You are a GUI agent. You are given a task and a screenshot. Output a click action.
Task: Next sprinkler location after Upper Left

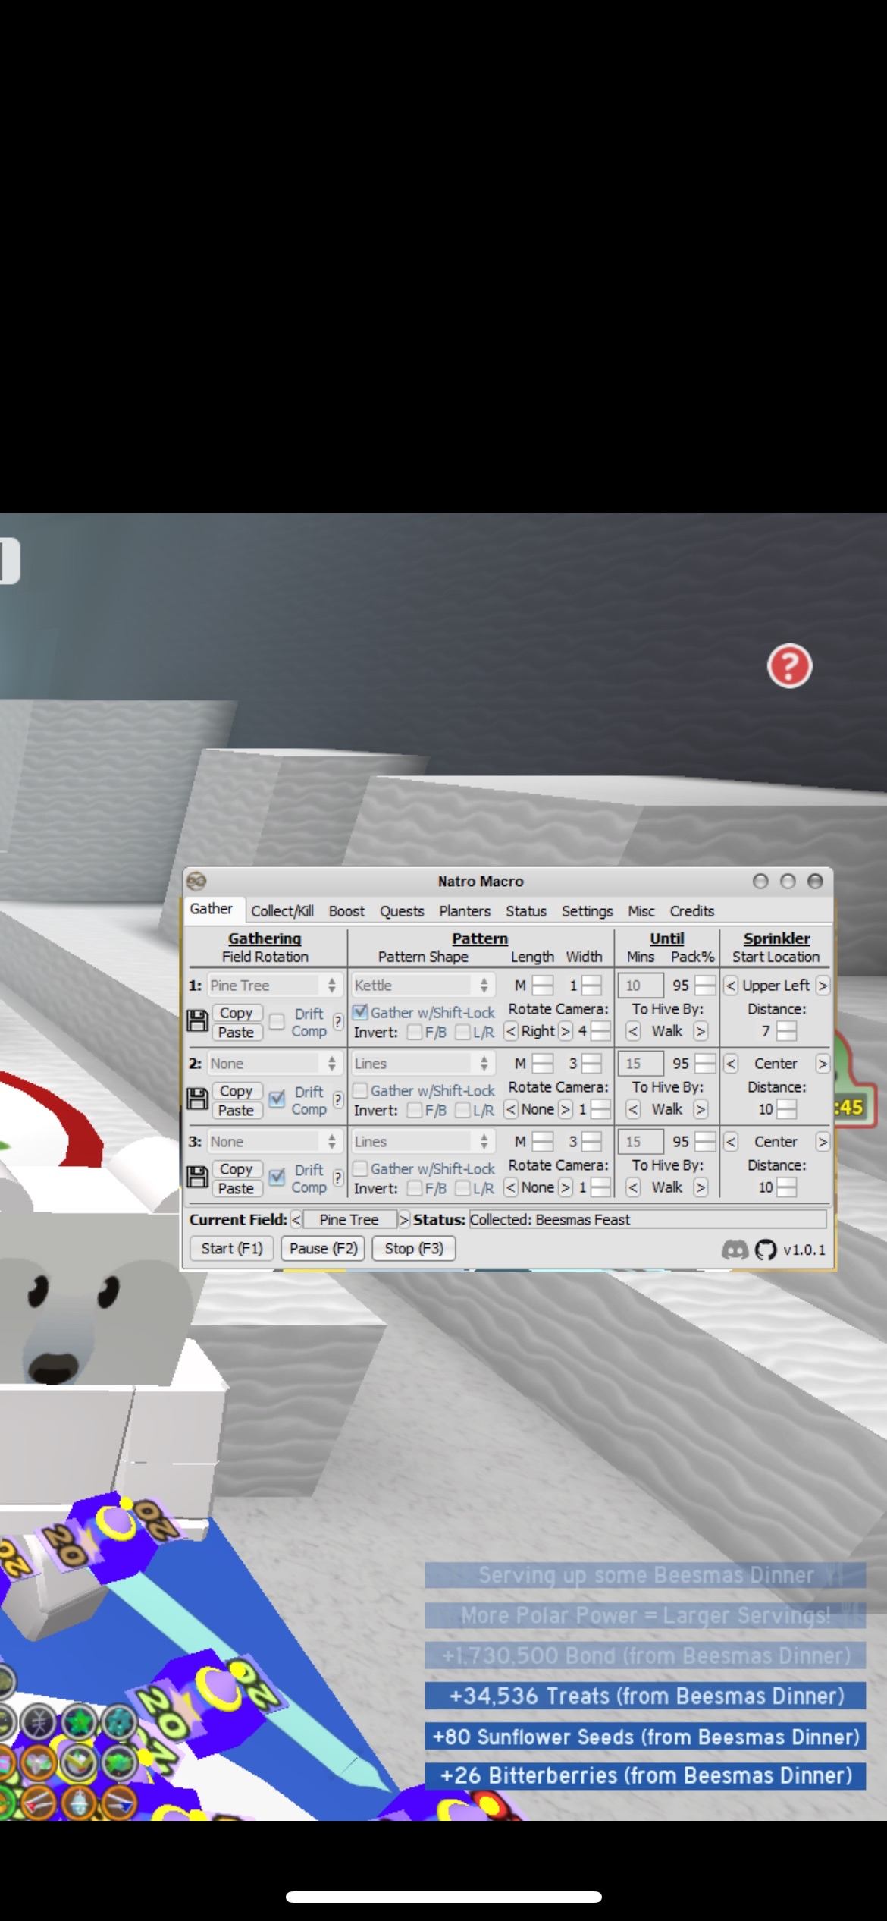point(823,986)
